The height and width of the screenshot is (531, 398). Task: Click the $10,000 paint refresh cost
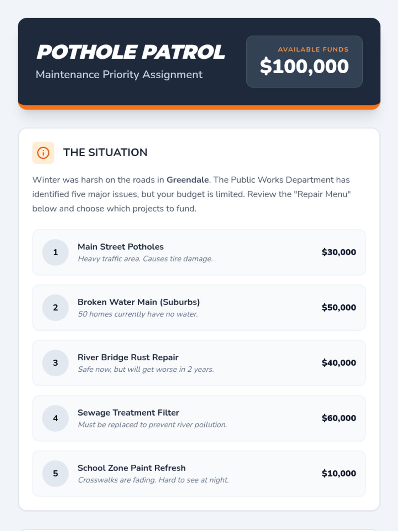pos(339,474)
